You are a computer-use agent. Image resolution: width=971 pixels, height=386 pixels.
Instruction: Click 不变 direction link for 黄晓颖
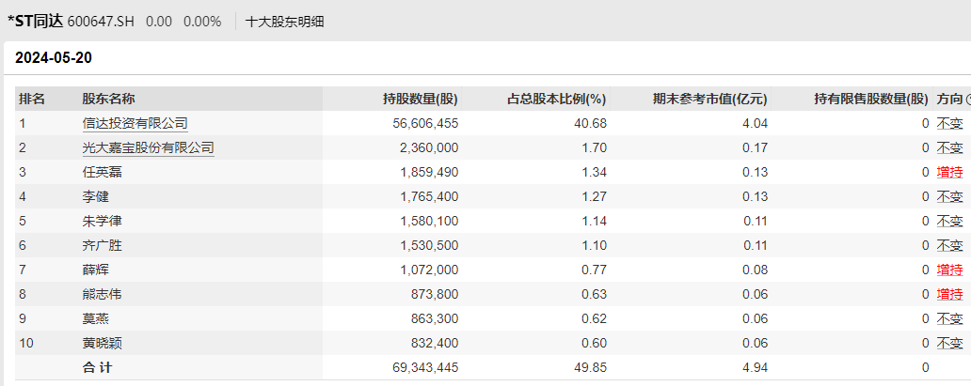[x=949, y=343]
